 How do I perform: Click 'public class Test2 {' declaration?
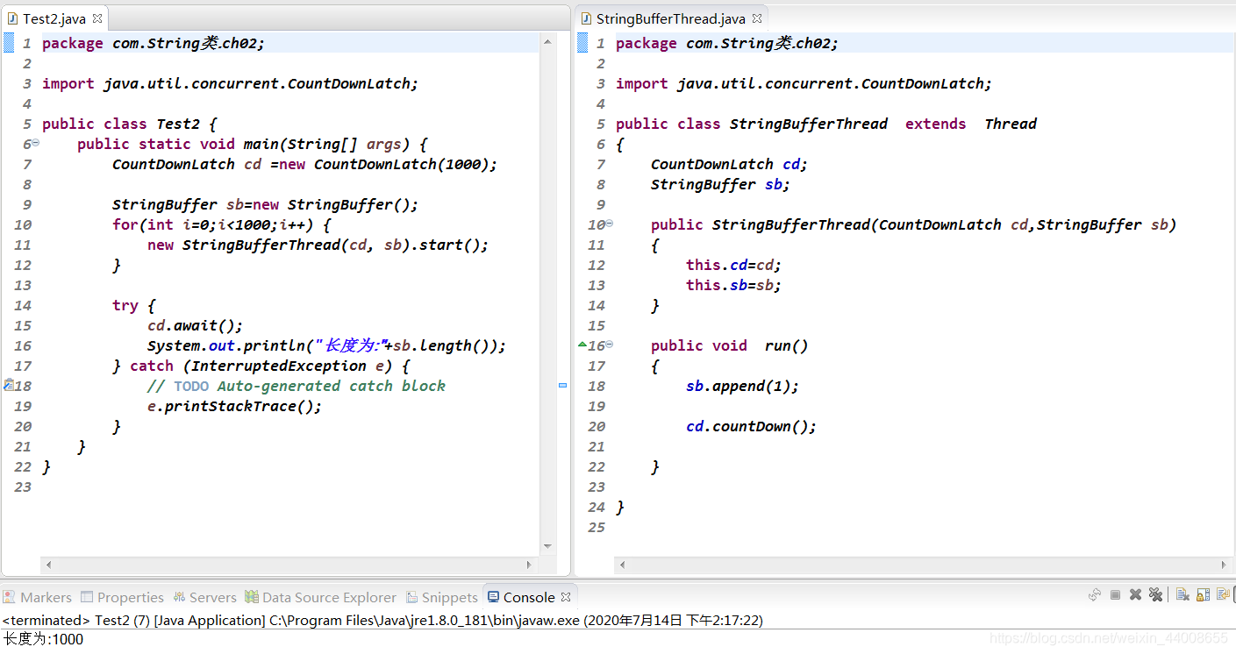coord(129,124)
